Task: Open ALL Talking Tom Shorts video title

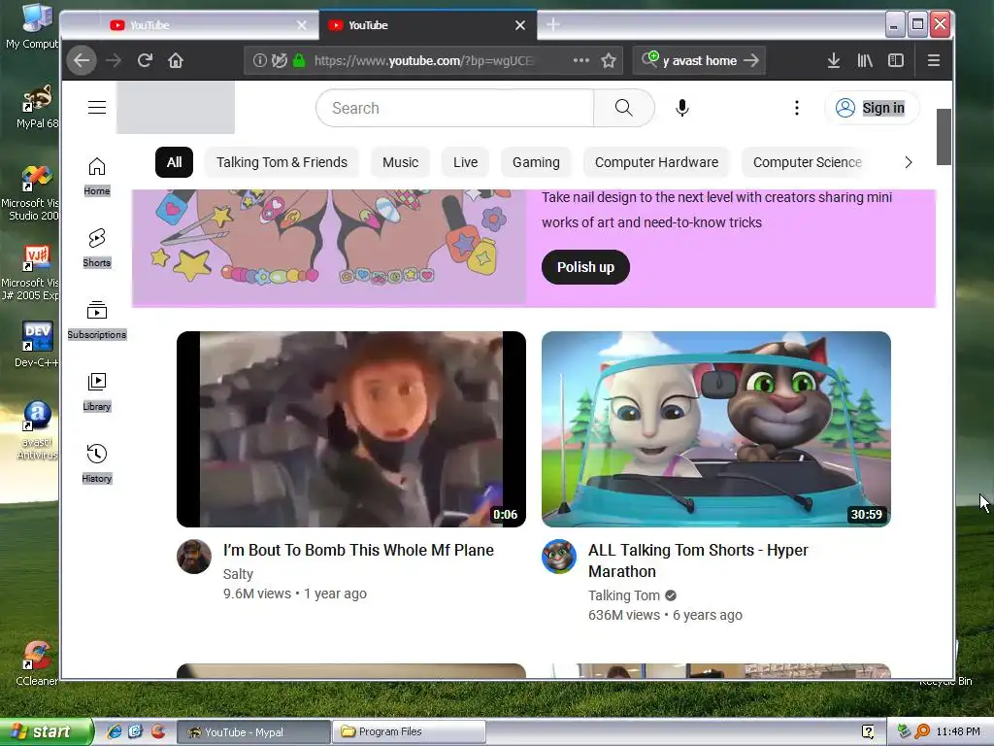Action: (699, 560)
